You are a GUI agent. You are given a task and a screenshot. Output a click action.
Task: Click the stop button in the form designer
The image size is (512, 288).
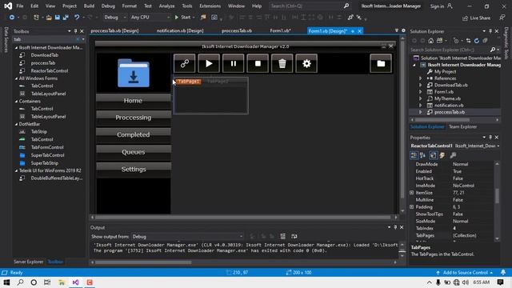[258, 63]
